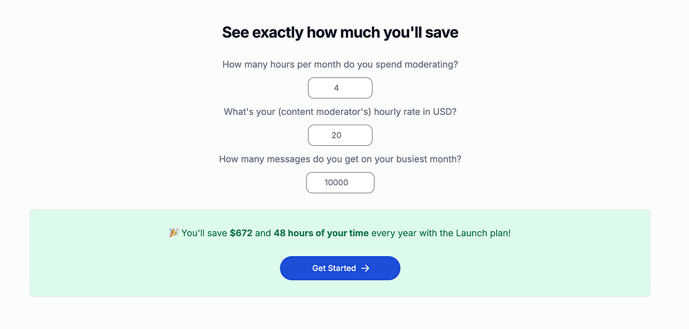Click the hours per month moderating question label
This screenshot has height=329, width=689.
point(340,65)
